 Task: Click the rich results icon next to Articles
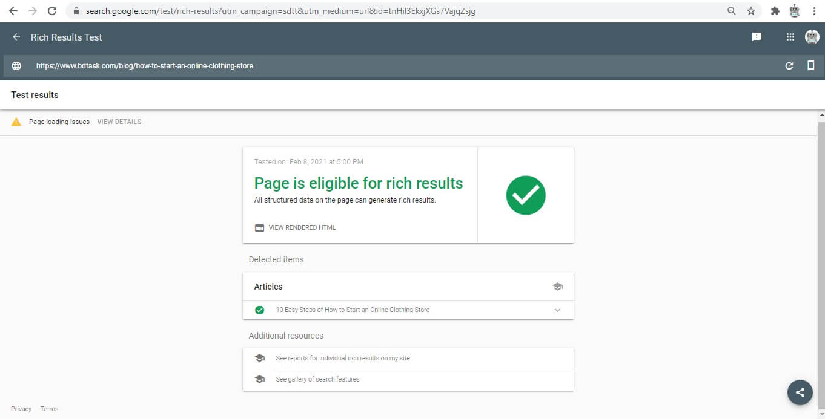tap(557, 286)
